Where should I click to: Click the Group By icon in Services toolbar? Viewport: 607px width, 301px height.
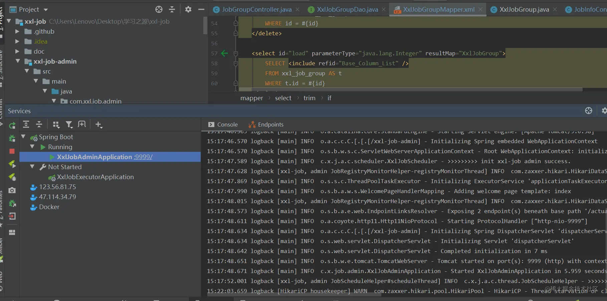click(x=56, y=125)
